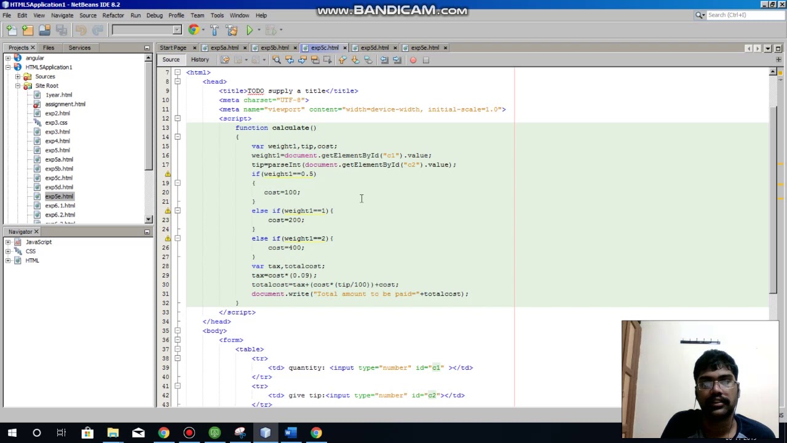
Task: Click the Windows Start button
Action: point(12,433)
